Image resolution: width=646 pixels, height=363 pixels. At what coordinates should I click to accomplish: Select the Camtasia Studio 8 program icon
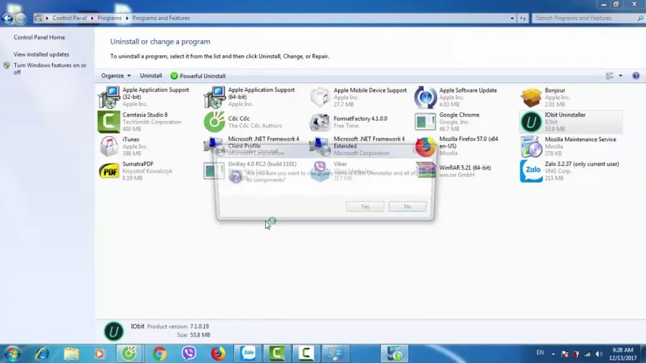[109, 122]
